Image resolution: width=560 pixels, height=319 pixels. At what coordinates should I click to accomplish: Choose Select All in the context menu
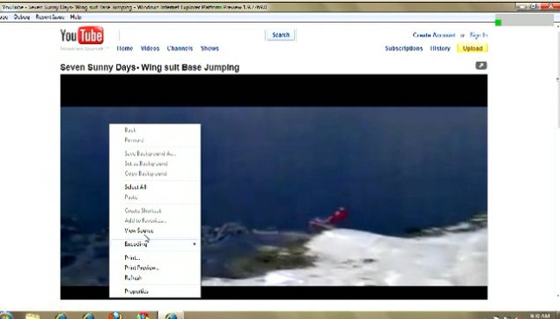coord(135,187)
